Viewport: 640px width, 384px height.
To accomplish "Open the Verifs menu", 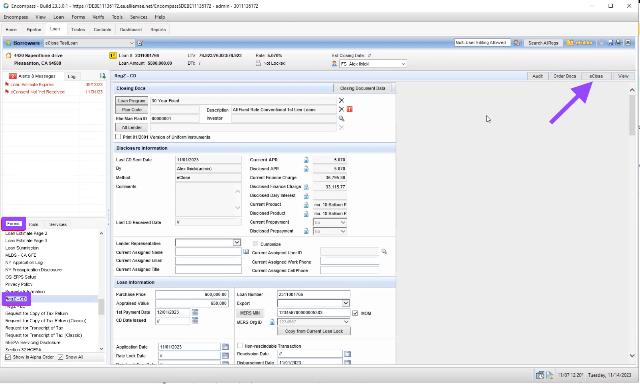I will pos(98,17).
